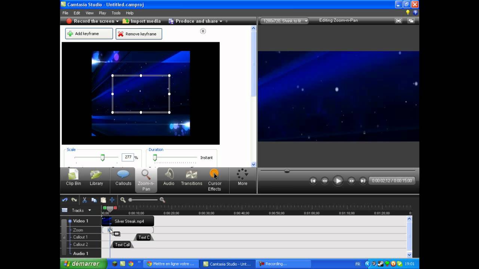Switch to the Callouts tab
Screen dimensions: 479x269
coord(123,178)
